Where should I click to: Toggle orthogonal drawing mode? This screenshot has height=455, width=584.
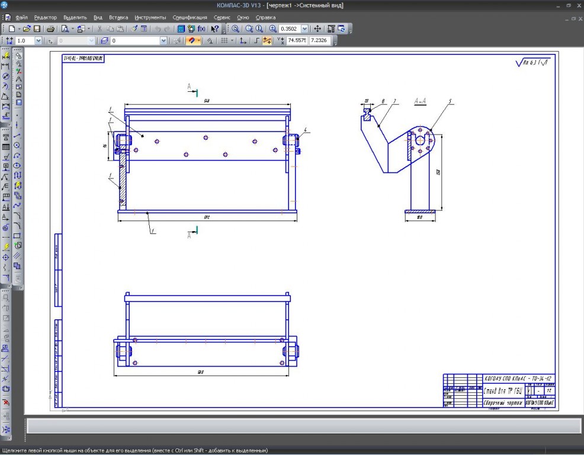click(256, 41)
